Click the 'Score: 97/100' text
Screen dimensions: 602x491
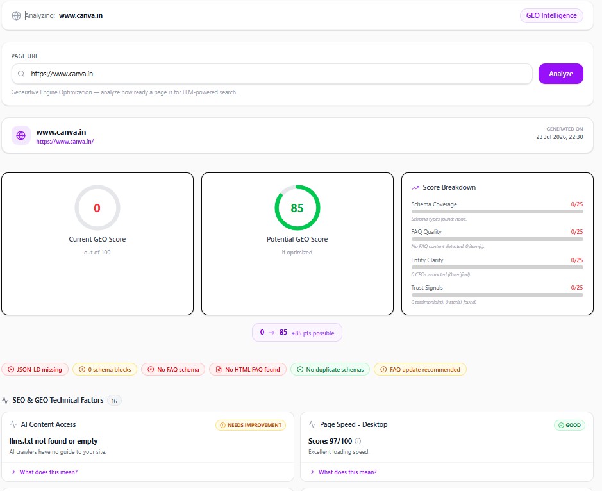point(330,441)
